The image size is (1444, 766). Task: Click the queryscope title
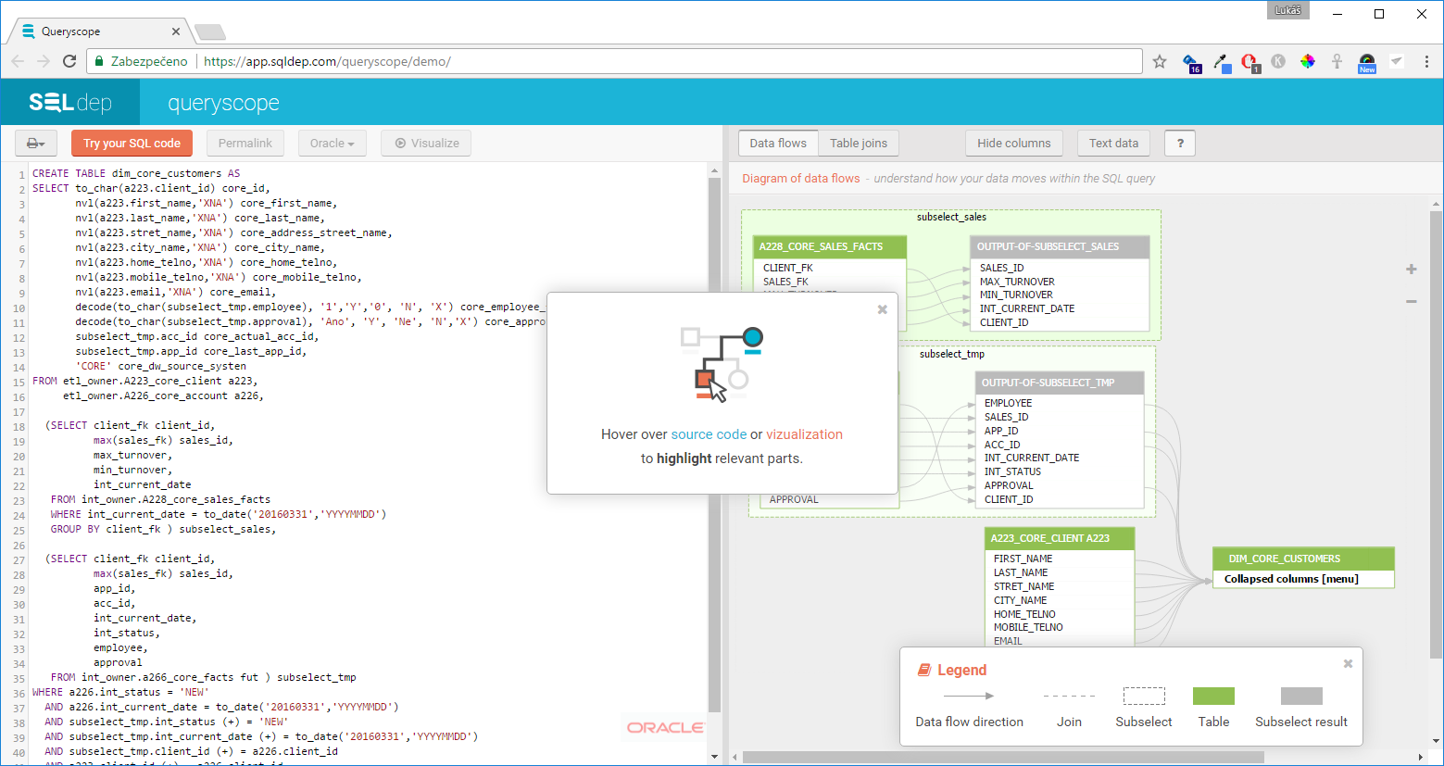point(223,103)
